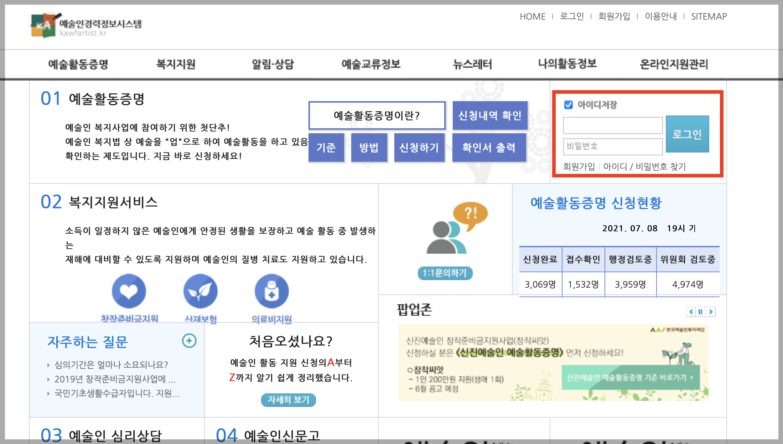Click the 확인서 출력 button
This screenshot has height=444, width=783.
click(x=489, y=148)
